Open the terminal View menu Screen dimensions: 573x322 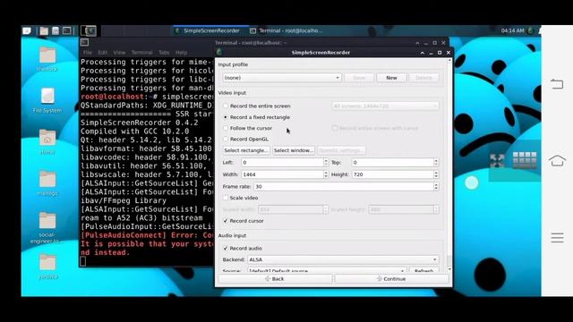pyautogui.click(x=119, y=53)
